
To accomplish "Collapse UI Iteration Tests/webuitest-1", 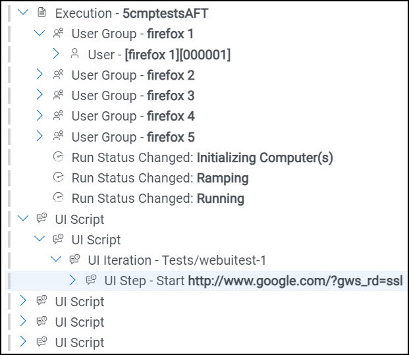I will [x=57, y=260].
